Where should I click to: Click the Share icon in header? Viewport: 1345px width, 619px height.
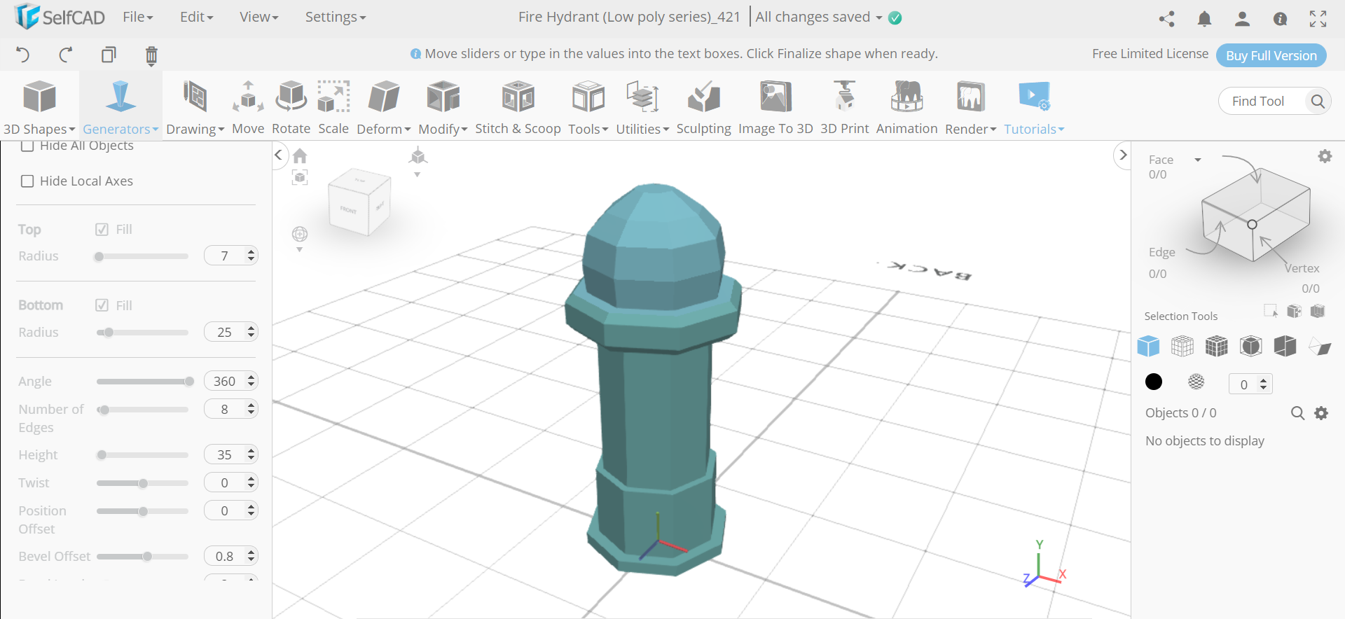coord(1166,19)
